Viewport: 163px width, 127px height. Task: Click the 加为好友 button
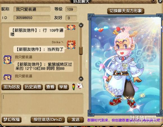[12, 87]
